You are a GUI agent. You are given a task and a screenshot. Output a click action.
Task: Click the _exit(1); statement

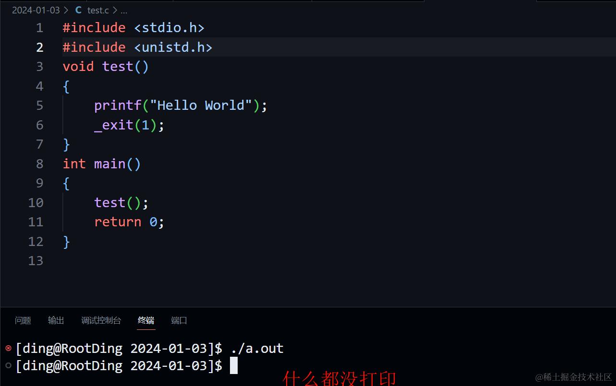point(129,125)
